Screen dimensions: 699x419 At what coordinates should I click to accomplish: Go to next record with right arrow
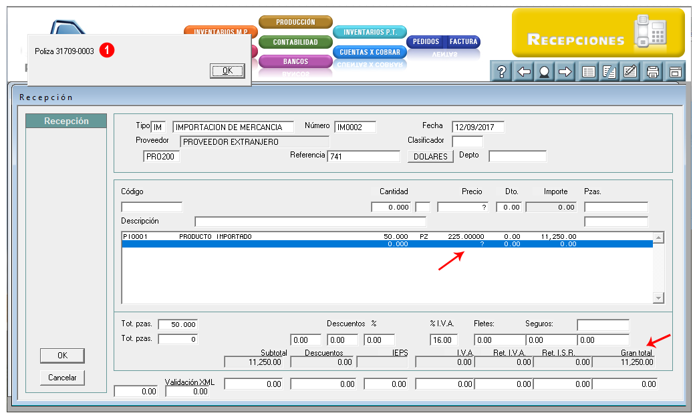[x=565, y=71]
